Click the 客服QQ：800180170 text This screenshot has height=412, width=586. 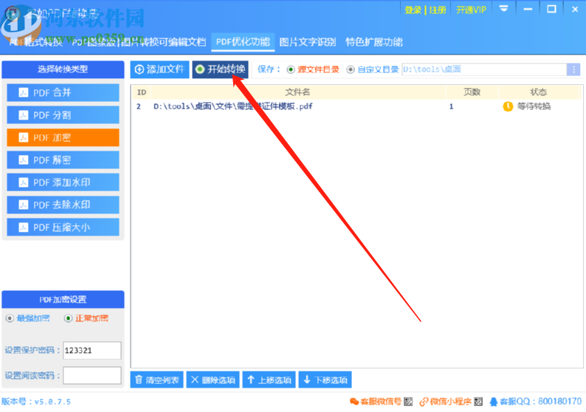point(541,402)
